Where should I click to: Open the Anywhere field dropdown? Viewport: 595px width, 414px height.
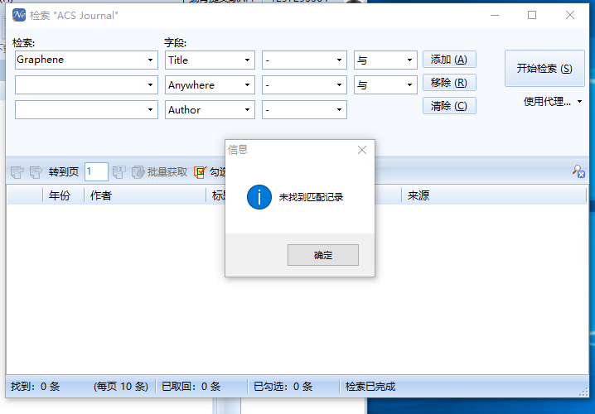pyautogui.click(x=248, y=85)
